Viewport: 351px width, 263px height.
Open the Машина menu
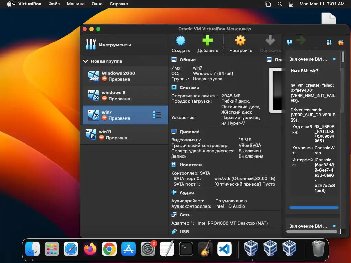click(x=76, y=4)
